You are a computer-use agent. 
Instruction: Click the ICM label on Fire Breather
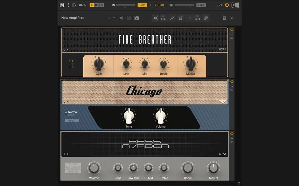223,49
